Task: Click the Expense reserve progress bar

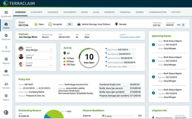Action: [118, 115]
